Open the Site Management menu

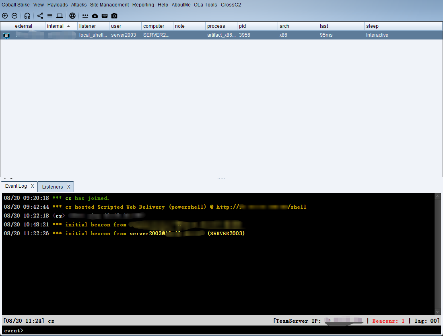[109, 5]
